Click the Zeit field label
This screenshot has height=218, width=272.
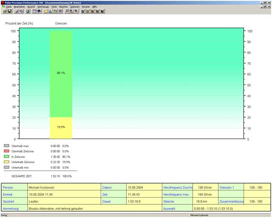105,194
